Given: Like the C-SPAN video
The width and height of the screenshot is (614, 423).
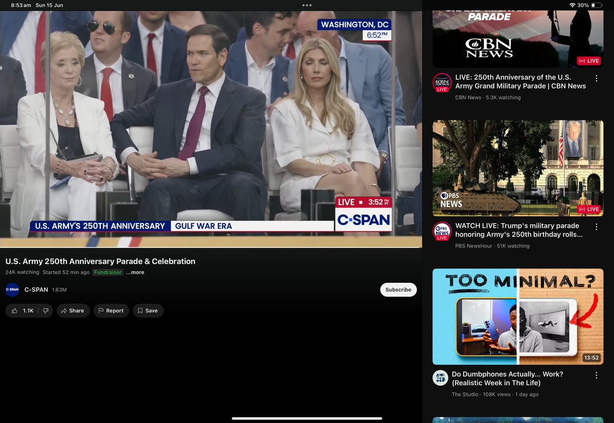Looking at the screenshot, I should 22,310.
